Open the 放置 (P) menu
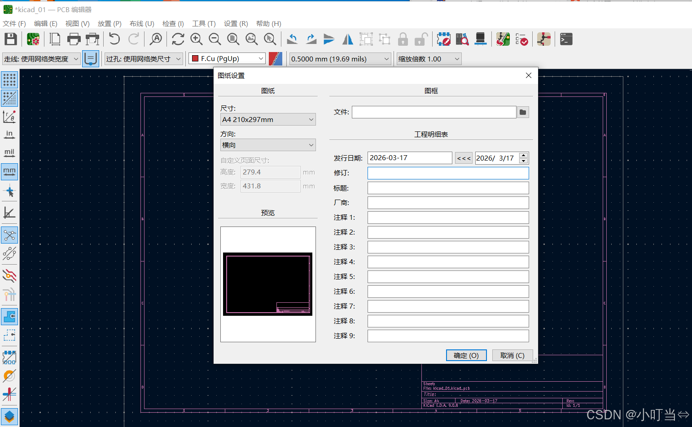Image resolution: width=692 pixels, height=427 pixels. (x=109, y=23)
